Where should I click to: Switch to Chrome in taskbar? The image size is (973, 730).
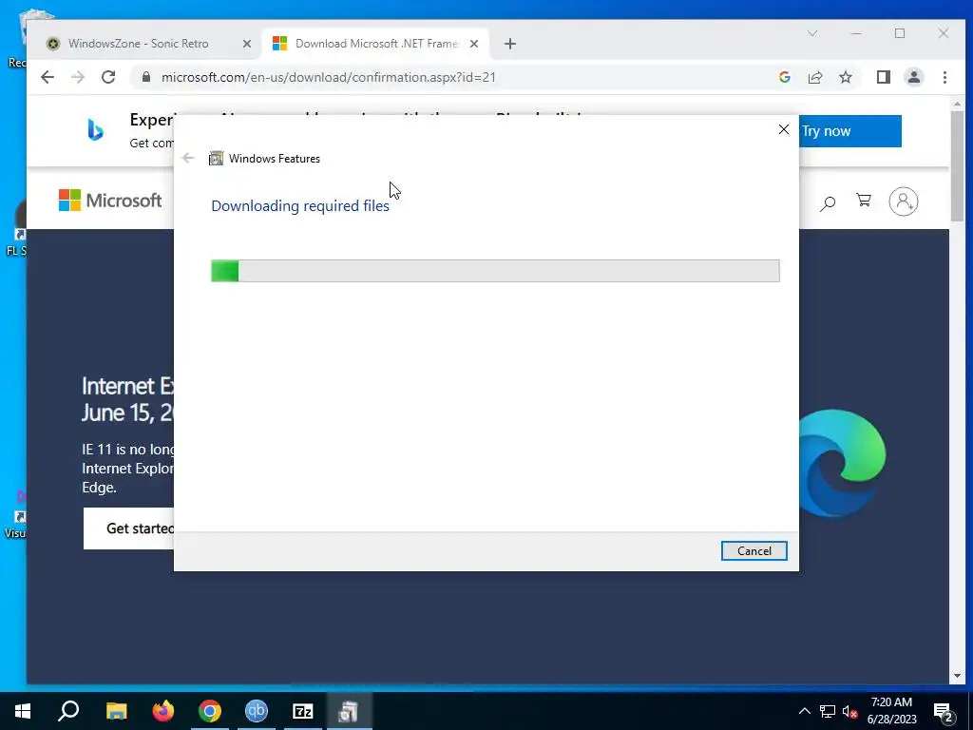pyautogui.click(x=210, y=711)
